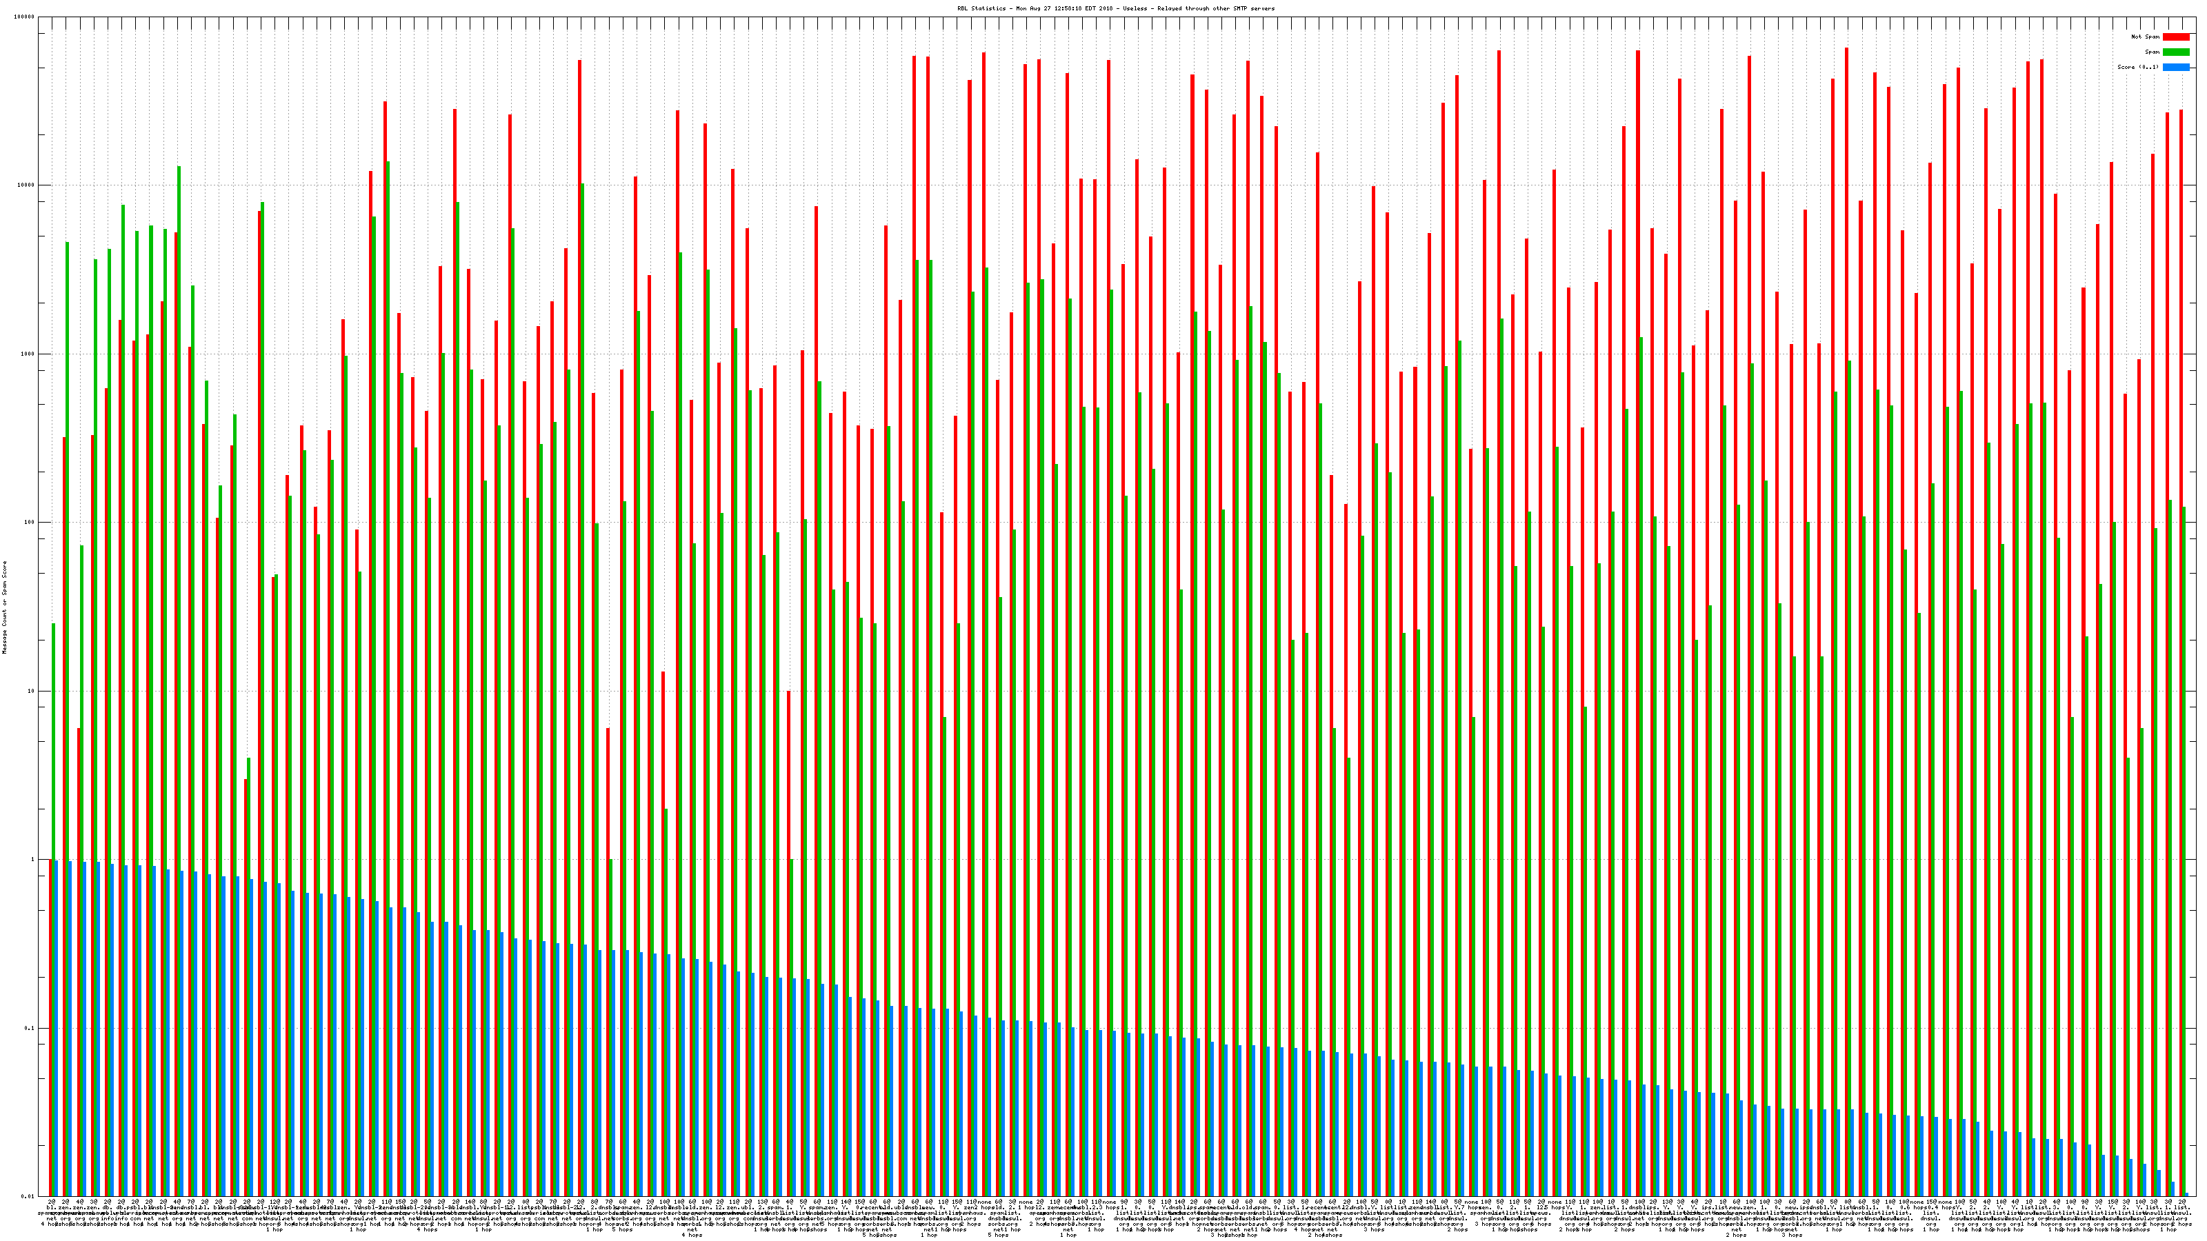
Task: Select the 'Not Spam' legend label
Action: click(2146, 37)
